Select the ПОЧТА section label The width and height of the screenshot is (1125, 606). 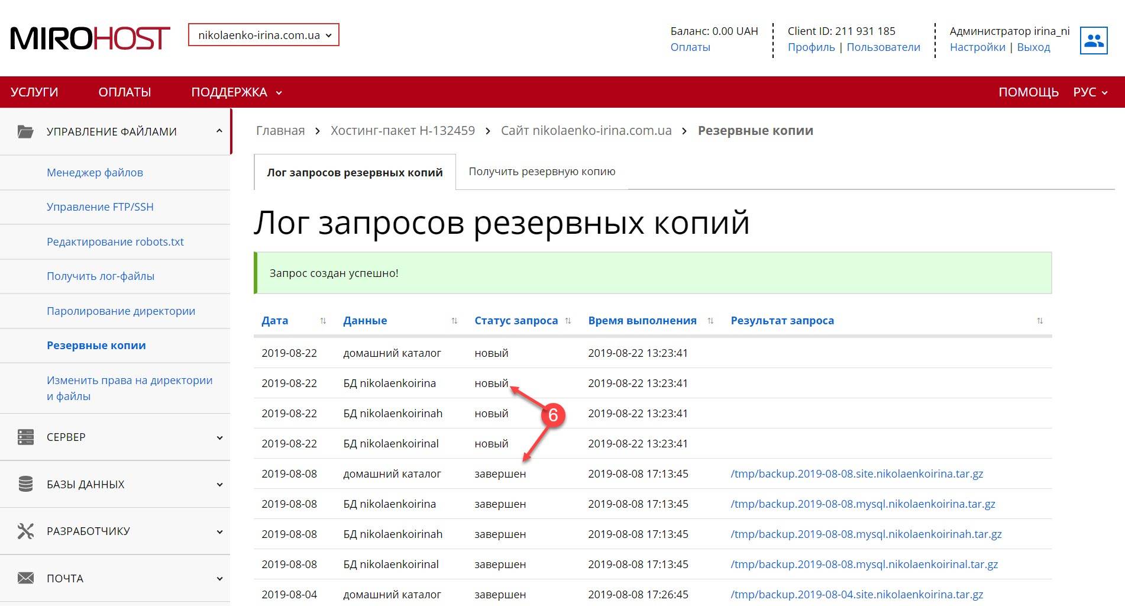pyautogui.click(x=65, y=579)
